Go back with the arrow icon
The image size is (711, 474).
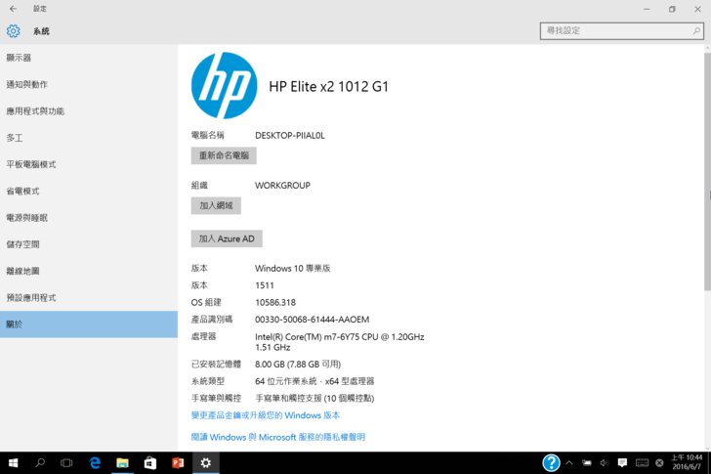tap(13, 9)
